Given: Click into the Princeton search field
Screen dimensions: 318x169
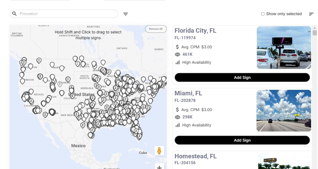Looking at the screenshot, I should (66, 14).
